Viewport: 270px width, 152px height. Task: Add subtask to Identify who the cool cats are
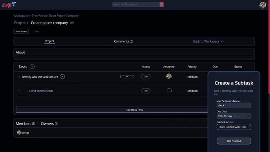[62, 76]
